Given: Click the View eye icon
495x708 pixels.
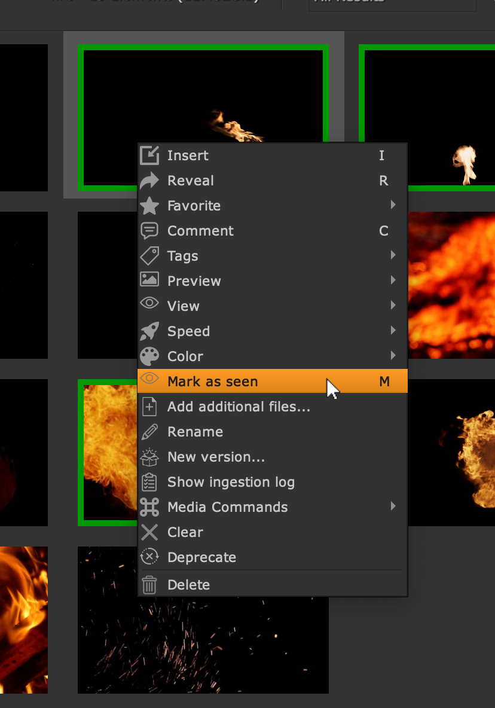Looking at the screenshot, I should tap(149, 305).
